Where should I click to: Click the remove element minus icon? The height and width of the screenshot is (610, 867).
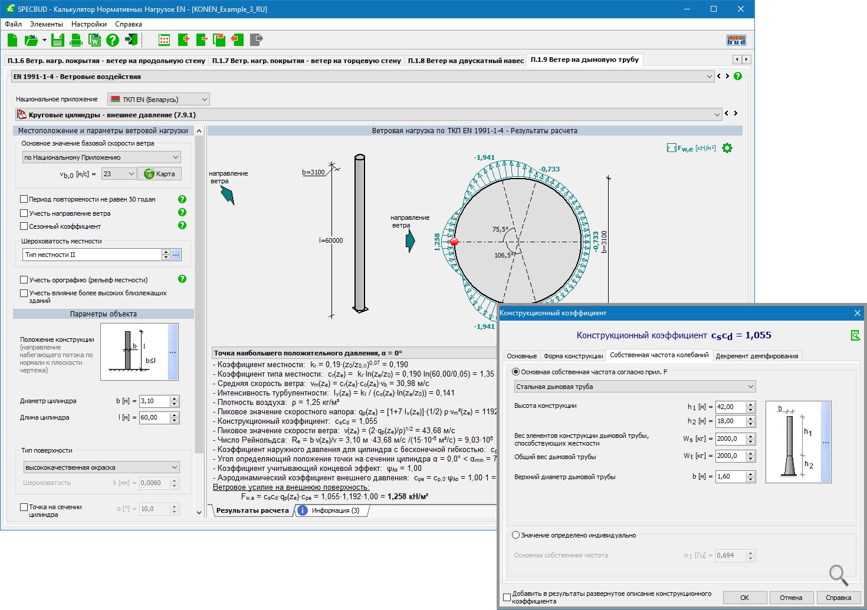pos(202,40)
